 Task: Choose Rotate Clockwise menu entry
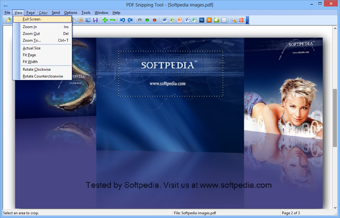(42, 69)
